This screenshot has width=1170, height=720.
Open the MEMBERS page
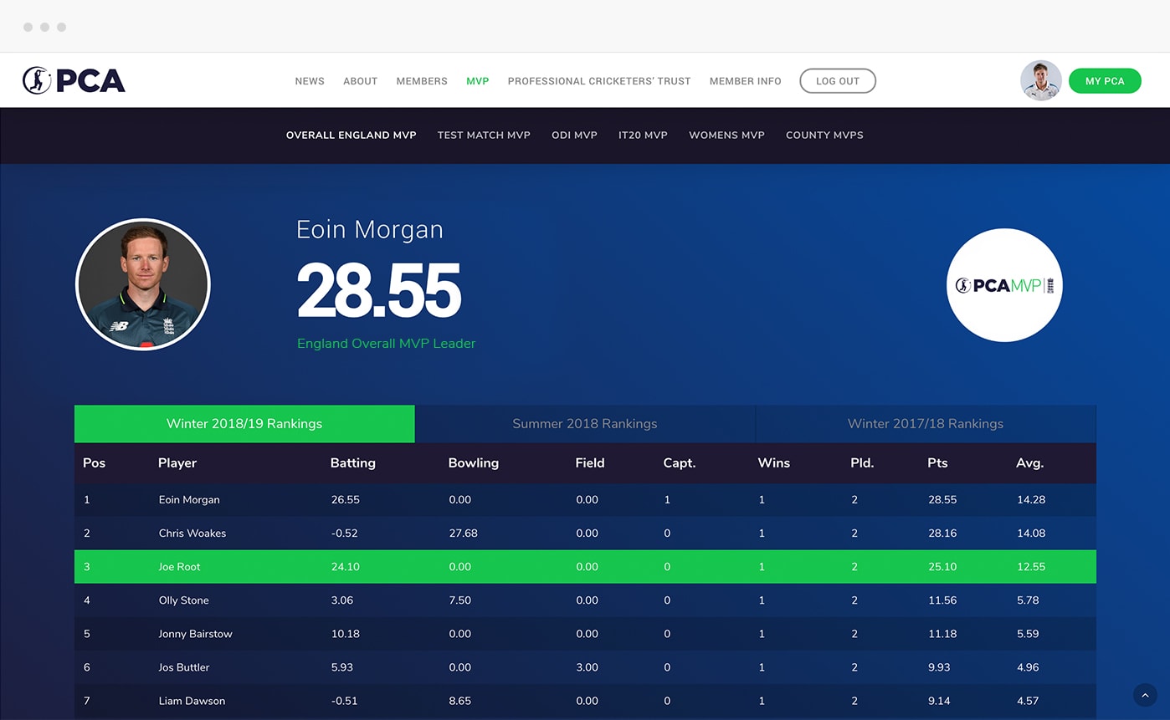tap(421, 81)
